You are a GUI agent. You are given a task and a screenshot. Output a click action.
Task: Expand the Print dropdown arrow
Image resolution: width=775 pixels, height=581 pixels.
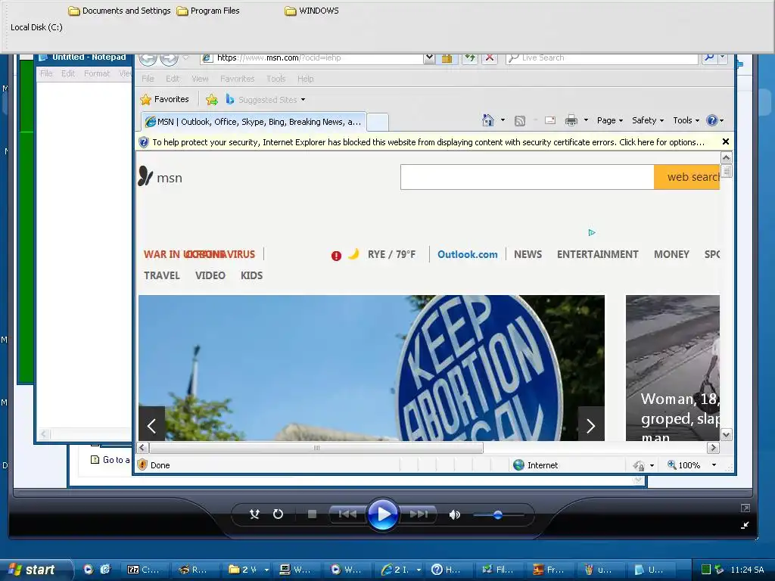click(x=586, y=120)
